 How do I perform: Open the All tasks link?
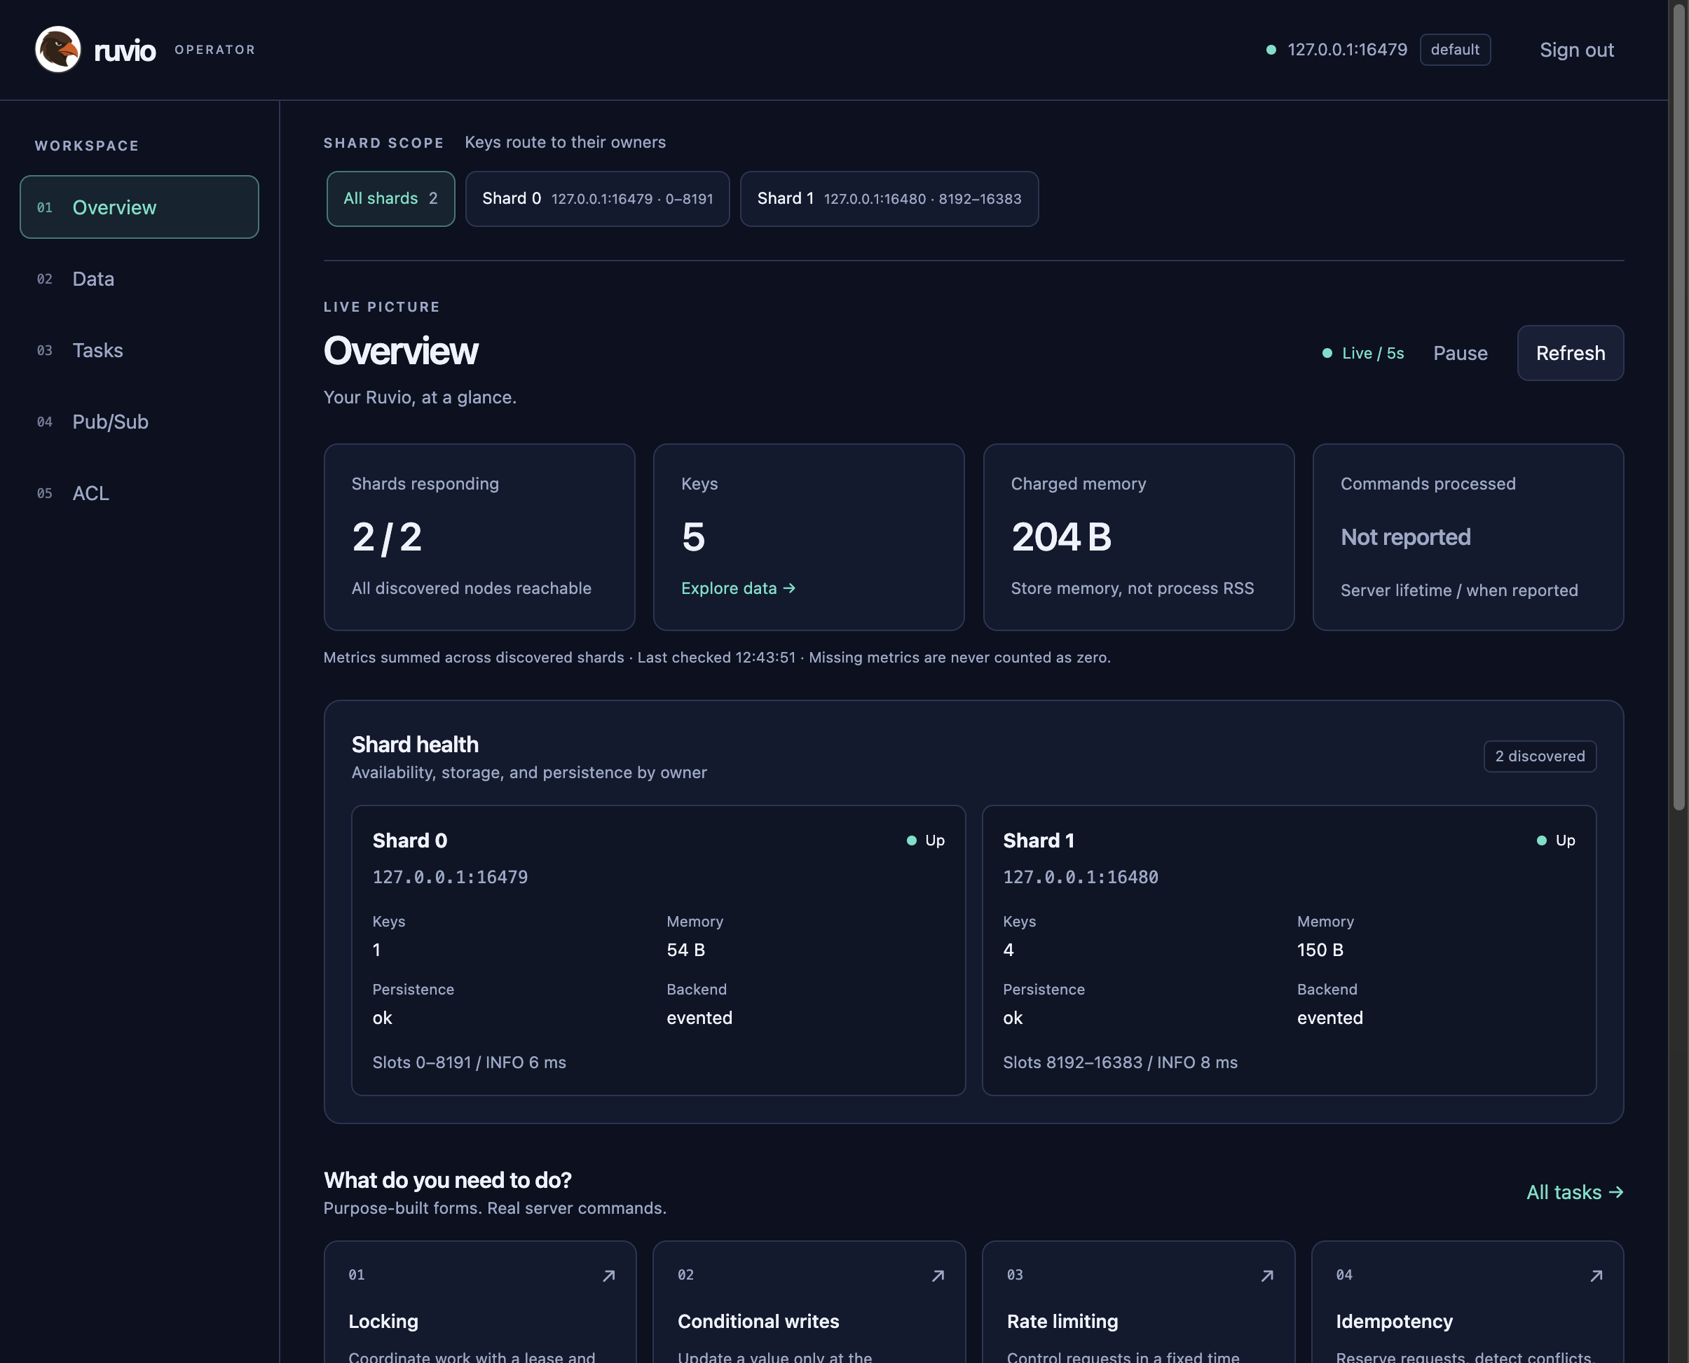click(x=1574, y=1192)
